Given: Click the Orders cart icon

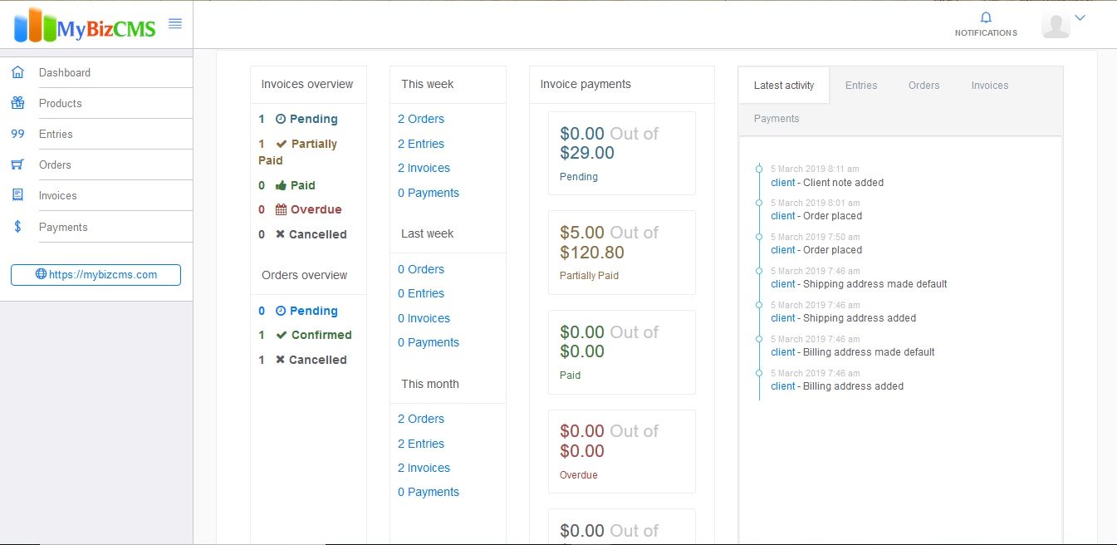Looking at the screenshot, I should pyautogui.click(x=17, y=164).
